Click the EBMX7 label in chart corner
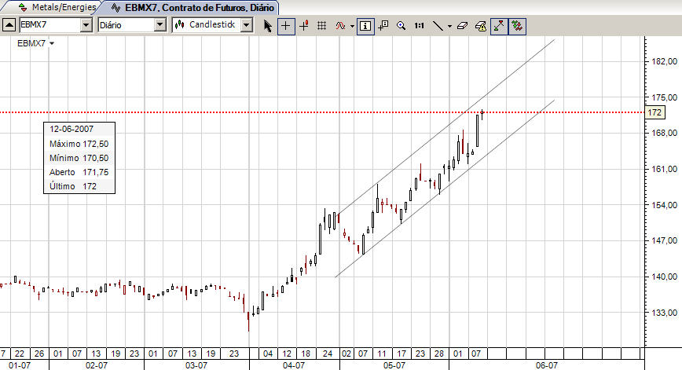The image size is (682, 370). click(31, 43)
